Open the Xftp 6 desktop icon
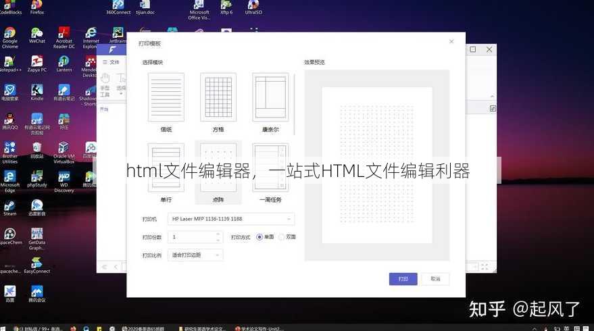594x331 pixels. pyautogui.click(x=226, y=7)
